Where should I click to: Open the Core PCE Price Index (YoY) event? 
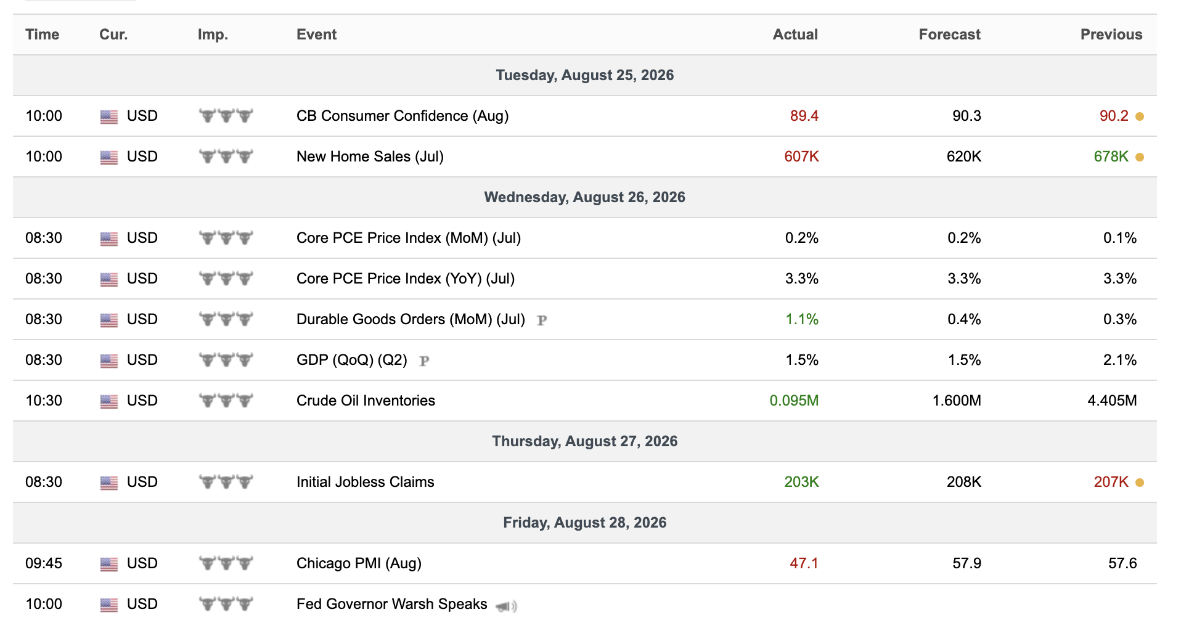[x=406, y=279]
